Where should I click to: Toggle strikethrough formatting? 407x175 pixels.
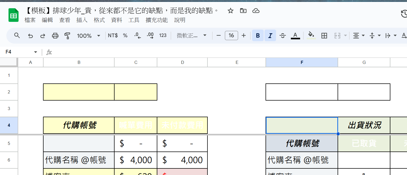click(x=283, y=36)
